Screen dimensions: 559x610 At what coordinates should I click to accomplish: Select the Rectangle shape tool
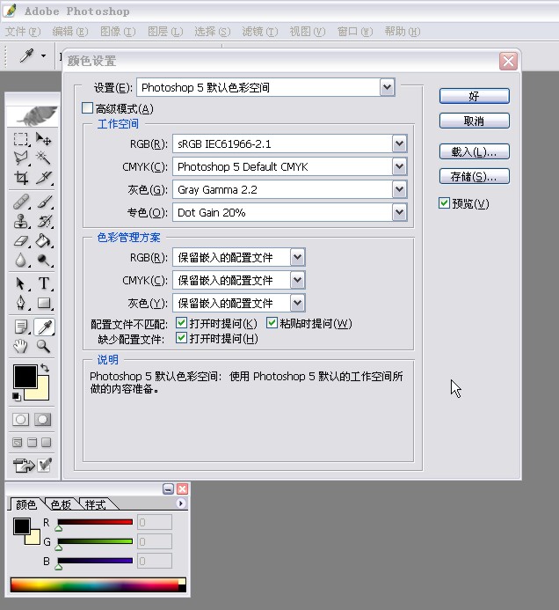(44, 303)
